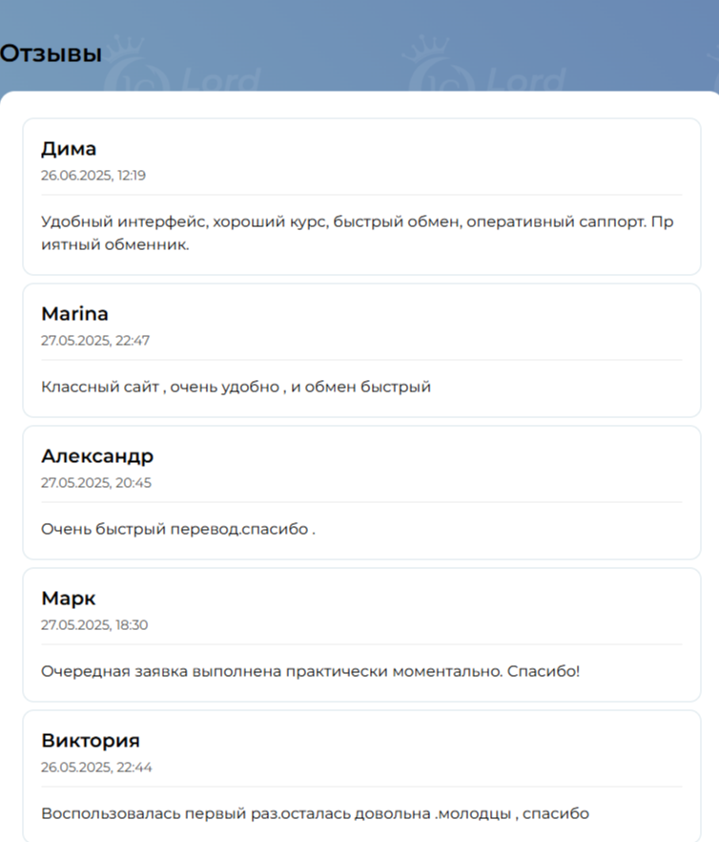Click the review Очень быстрый перевод.спасибо

pos(178,529)
